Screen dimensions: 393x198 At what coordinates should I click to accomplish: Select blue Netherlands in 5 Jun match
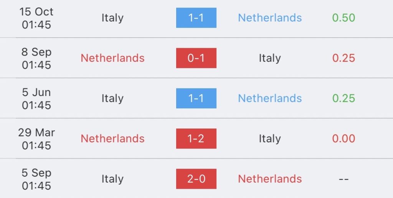270,98
